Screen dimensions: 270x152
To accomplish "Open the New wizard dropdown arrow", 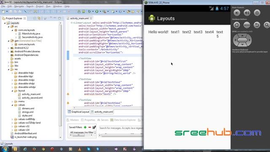I will point(7,11).
